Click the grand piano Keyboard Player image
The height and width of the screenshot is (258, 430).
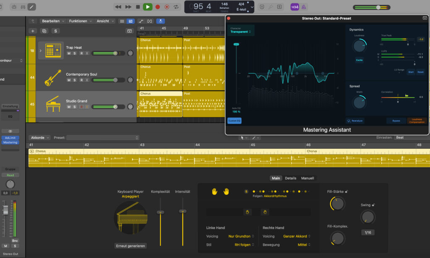pos(131,217)
